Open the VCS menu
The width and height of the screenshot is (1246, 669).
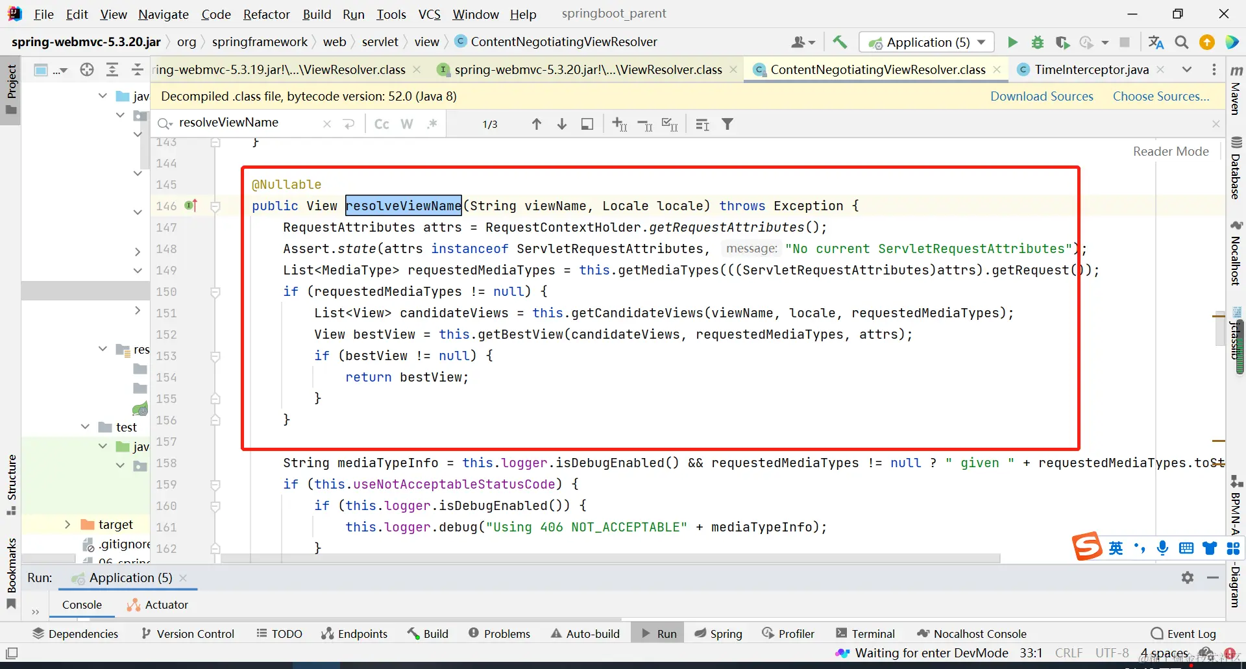(429, 14)
